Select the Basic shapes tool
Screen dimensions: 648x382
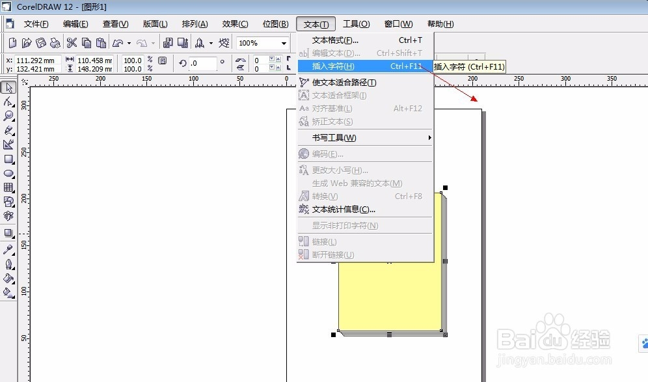(8, 201)
